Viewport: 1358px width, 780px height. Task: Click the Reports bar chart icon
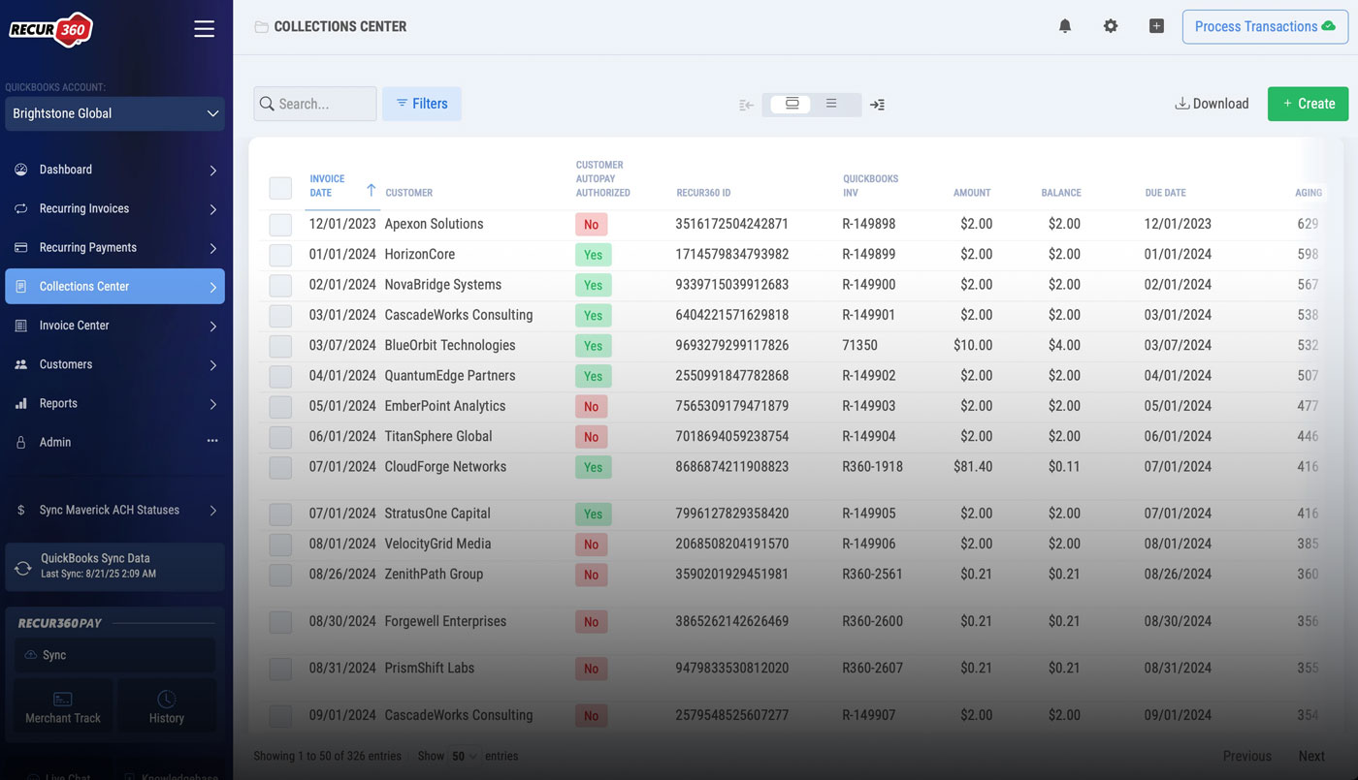coord(21,403)
